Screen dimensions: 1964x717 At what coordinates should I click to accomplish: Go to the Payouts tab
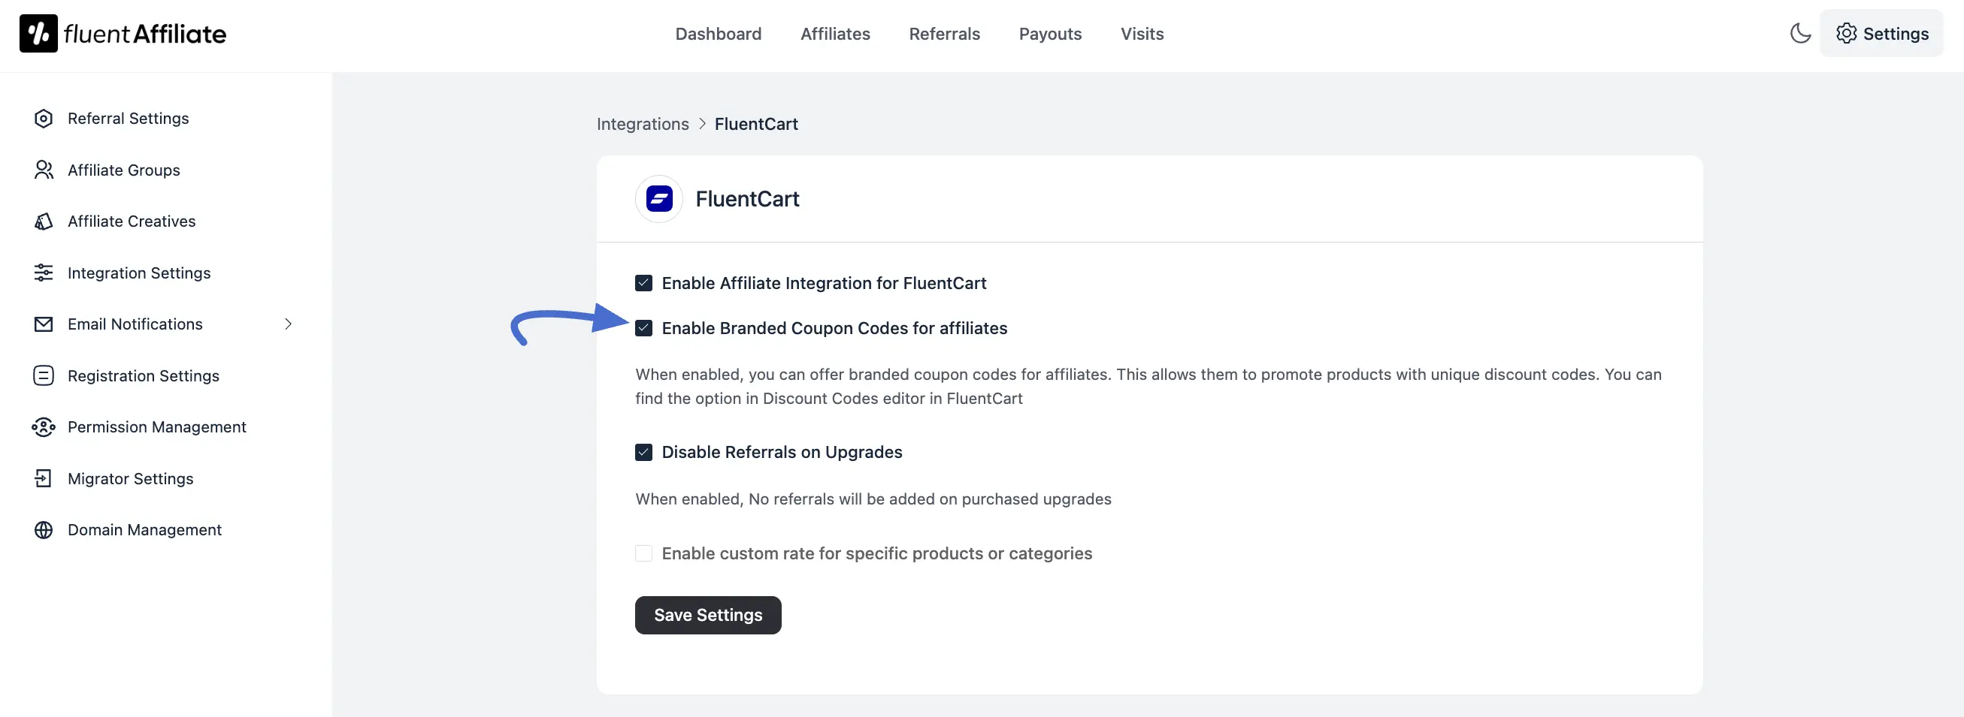pos(1050,35)
